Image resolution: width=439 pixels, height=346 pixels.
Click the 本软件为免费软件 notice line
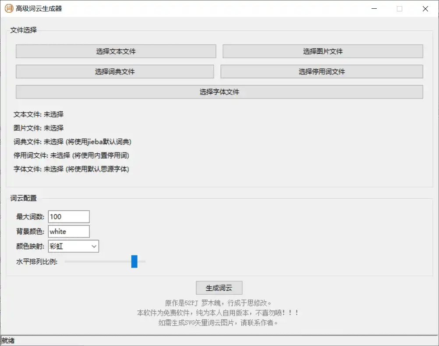218,313
